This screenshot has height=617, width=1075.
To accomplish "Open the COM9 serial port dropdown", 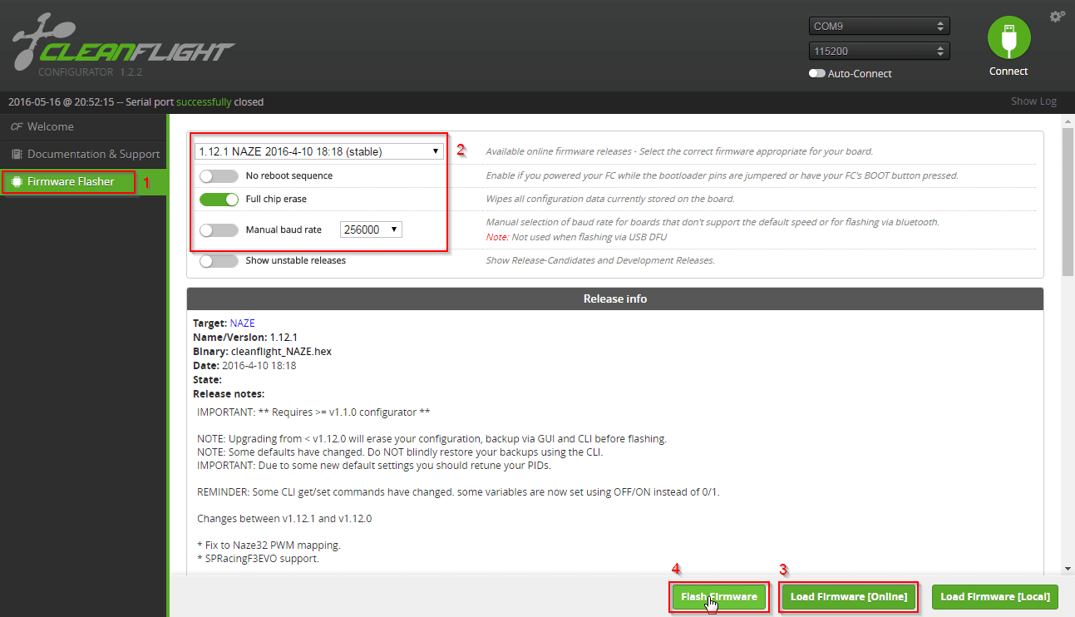I will coord(878,26).
